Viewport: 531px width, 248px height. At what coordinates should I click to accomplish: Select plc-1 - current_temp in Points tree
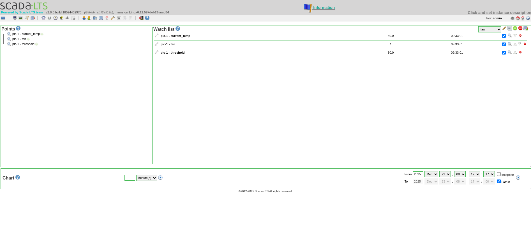[x=26, y=34]
